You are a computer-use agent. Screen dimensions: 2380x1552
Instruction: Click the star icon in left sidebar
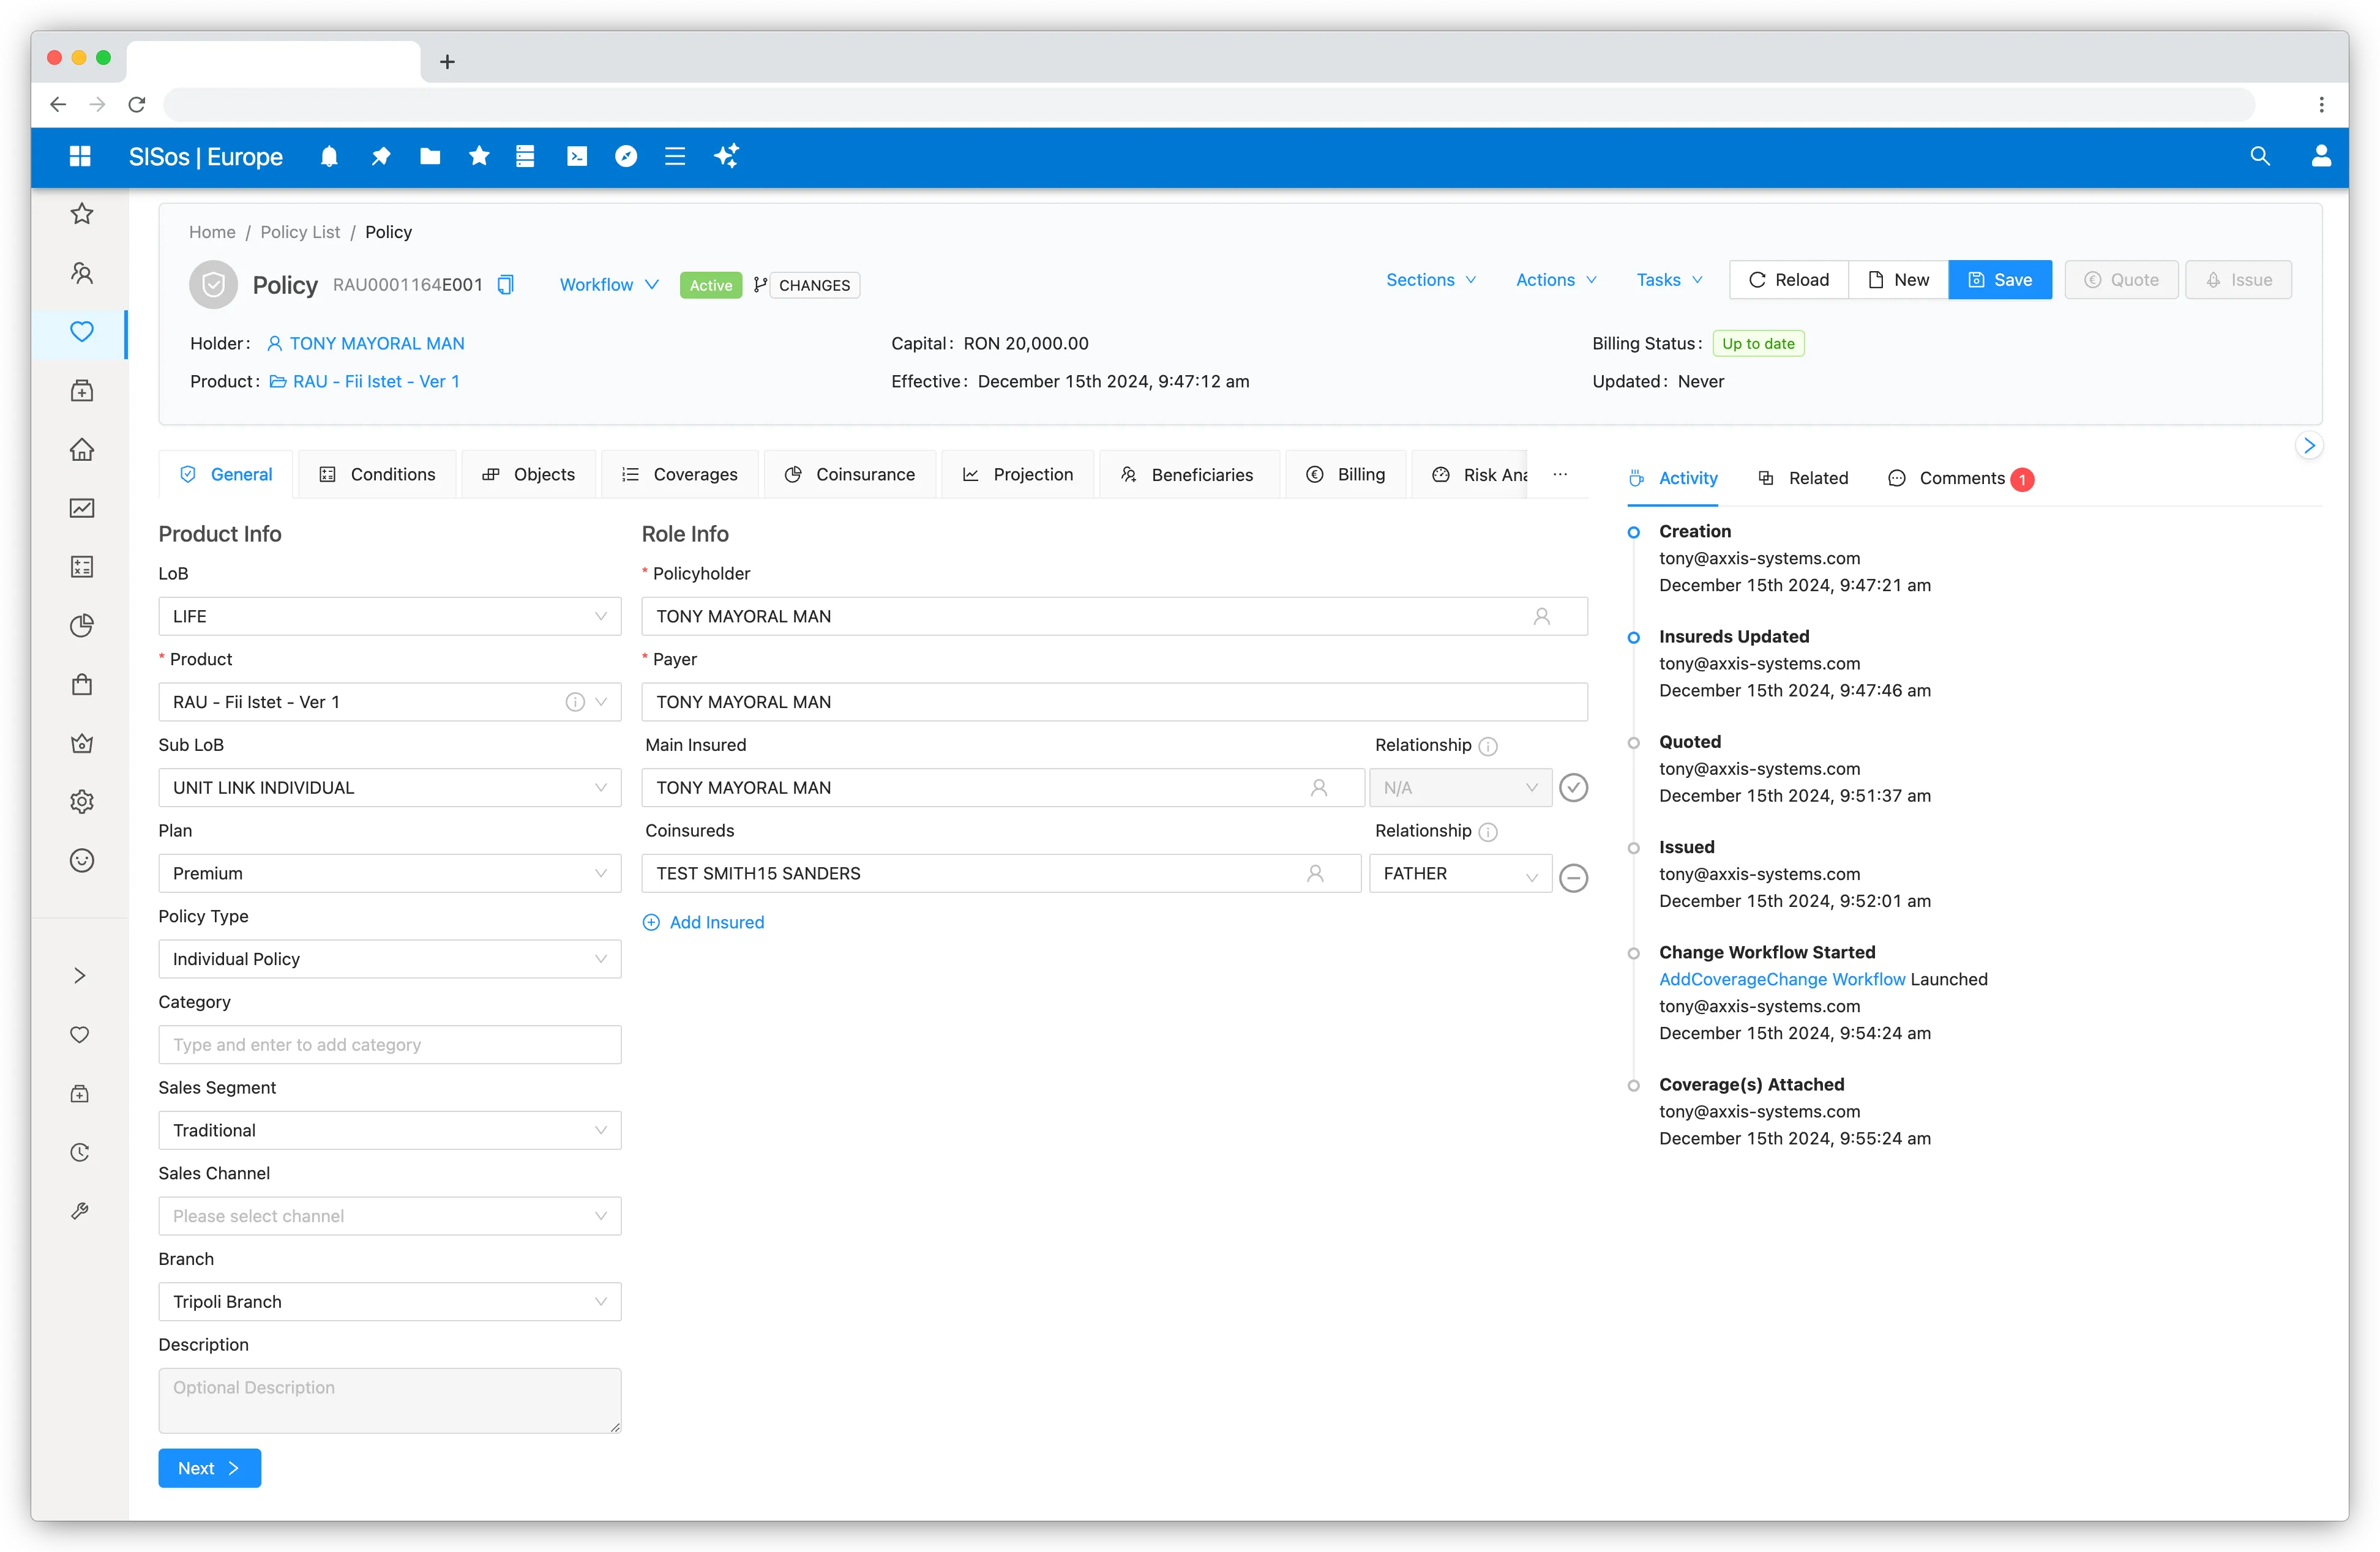point(82,214)
